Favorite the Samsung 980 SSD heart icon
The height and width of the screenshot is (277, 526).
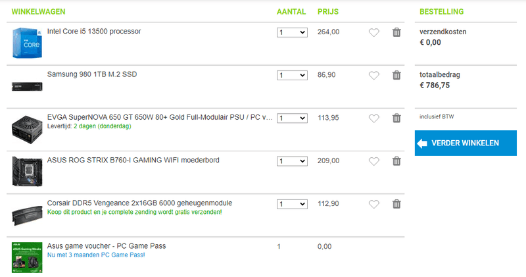pos(374,75)
